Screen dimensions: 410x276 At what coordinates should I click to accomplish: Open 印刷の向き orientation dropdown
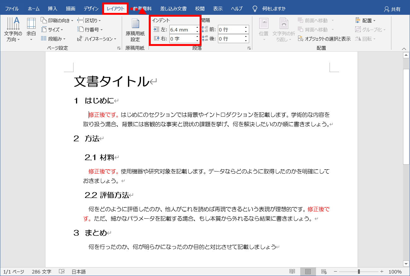[x=57, y=20]
